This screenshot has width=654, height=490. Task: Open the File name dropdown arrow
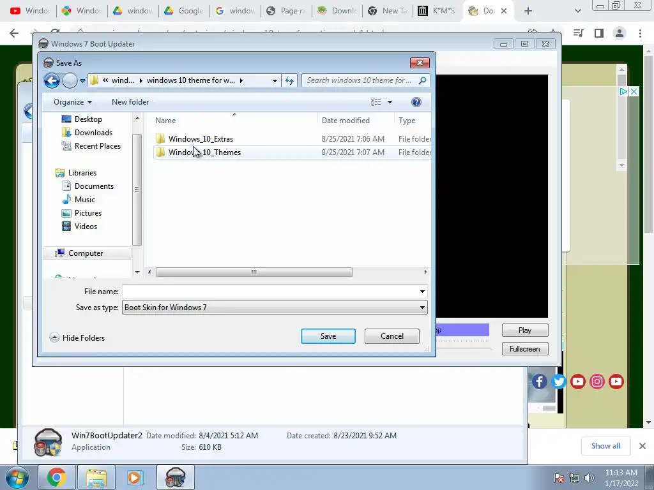(x=422, y=291)
